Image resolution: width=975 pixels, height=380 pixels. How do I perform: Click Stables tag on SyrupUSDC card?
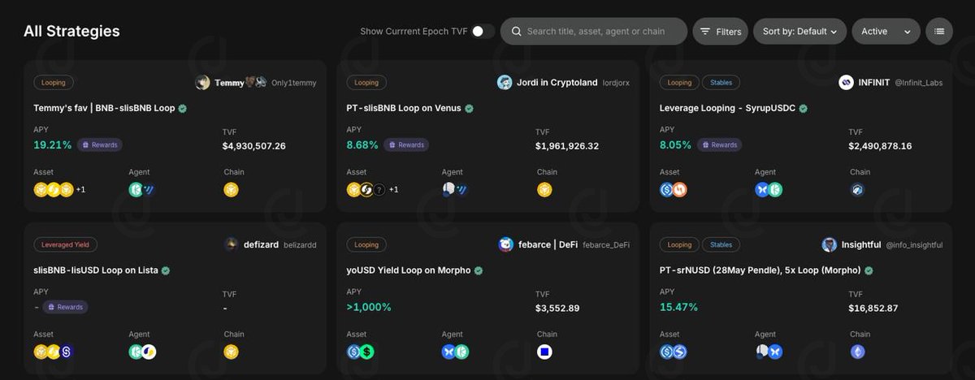coord(721,82)
